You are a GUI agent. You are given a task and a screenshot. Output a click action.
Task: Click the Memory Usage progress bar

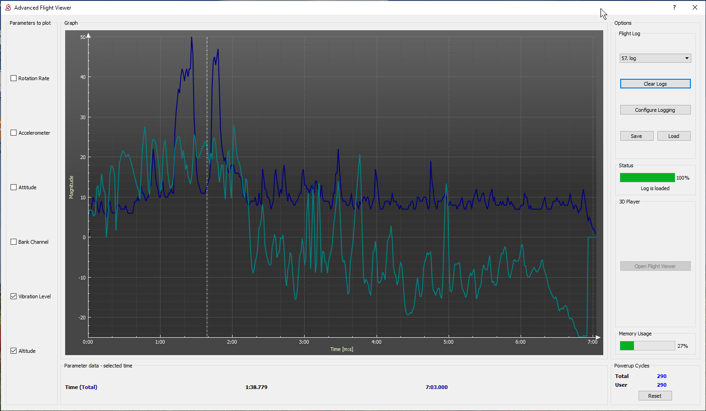(647, 346)
